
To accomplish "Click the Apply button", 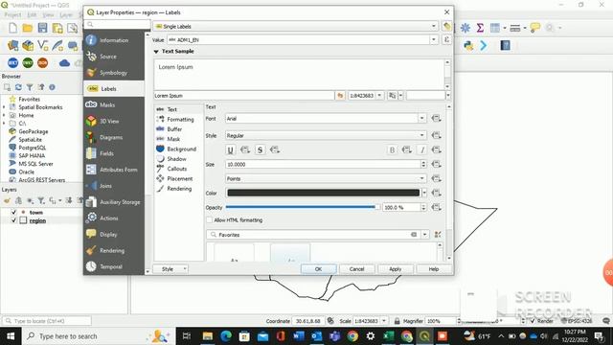I will click(396, 269).
